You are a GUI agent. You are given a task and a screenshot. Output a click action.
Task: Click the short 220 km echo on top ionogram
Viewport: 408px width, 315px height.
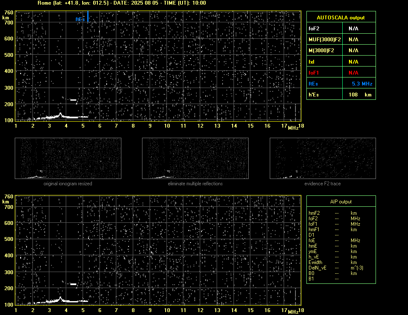73,100
